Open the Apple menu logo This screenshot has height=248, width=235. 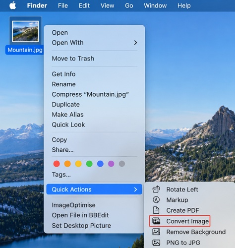[13, 5]
